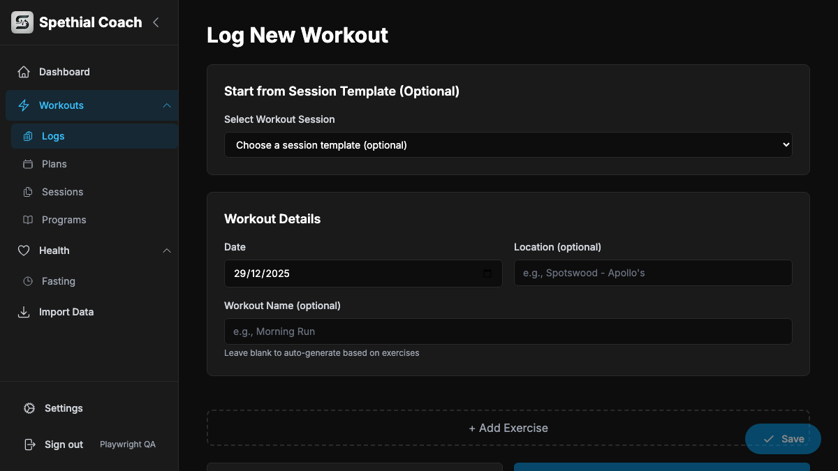Collapse the sidebar with the arrow toggle
Viewport: 838px width, 471px height.
[155, 22]
